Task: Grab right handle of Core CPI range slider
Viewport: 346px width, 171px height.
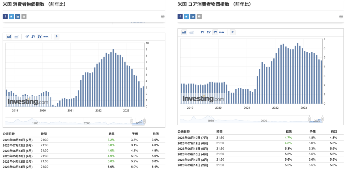Action: pyautogui.click(x=322, y=119)
